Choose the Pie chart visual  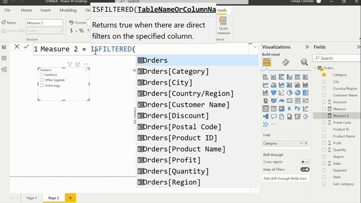(289, 92)
